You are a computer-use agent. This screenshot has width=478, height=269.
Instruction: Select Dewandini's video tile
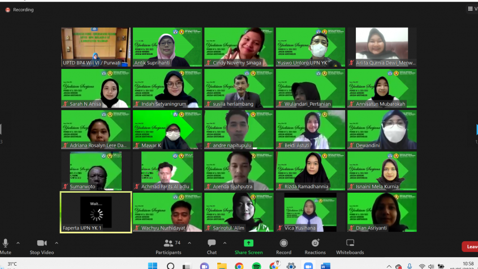point(382,129)
